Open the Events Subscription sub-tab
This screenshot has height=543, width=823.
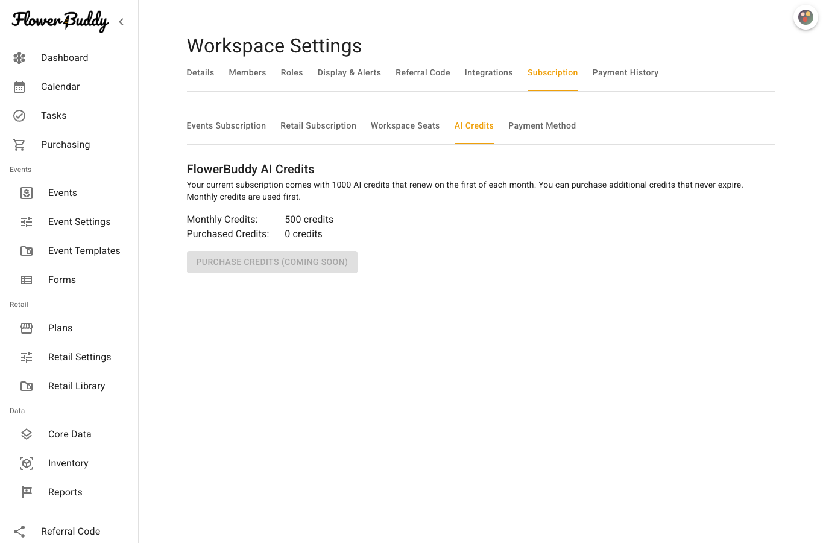point(226,126)
